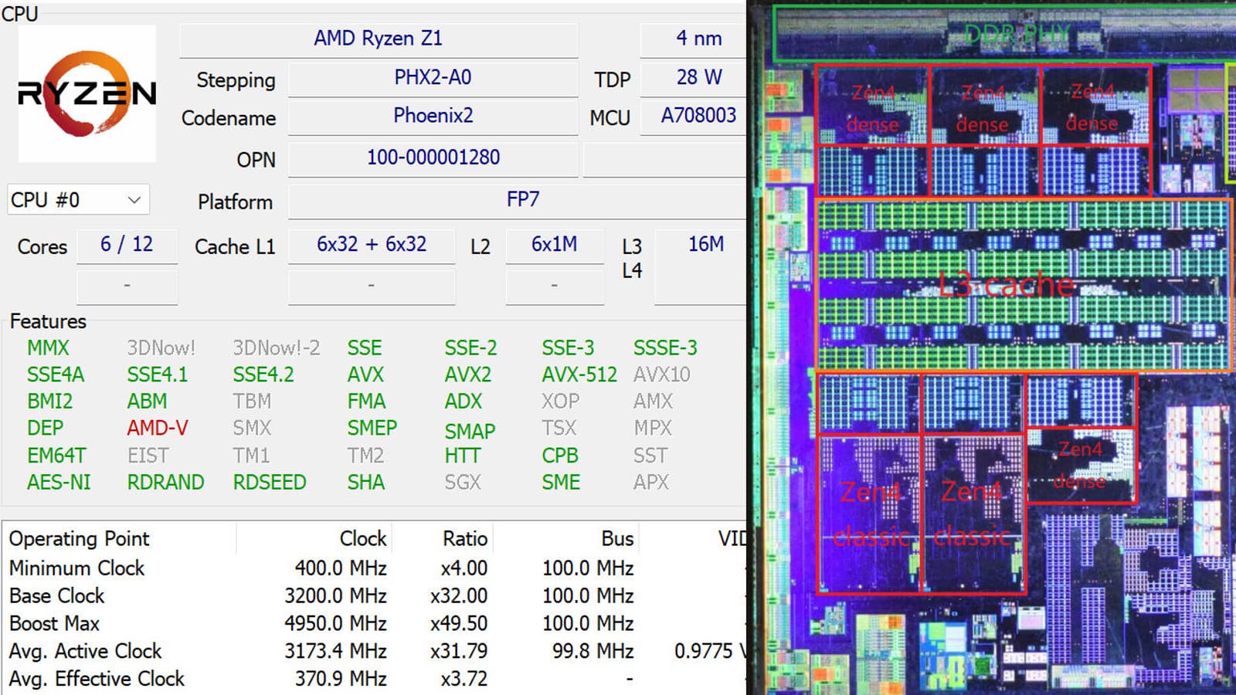Select the L2 cache value 6x1M
This screenshot has width=1236, height=695.
pyautogui.click(x=554, y=245)
